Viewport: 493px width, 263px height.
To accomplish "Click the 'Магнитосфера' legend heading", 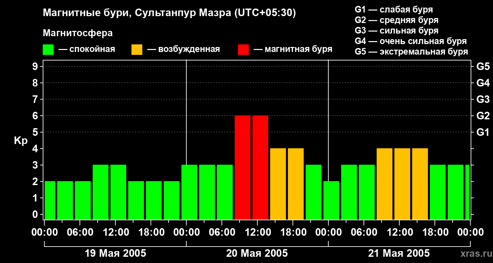I will pyautogui.click(x=78, y=33).
